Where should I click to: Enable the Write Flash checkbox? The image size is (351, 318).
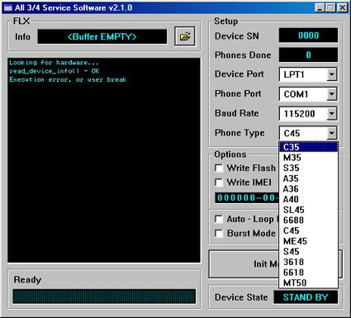pyautogui.click(x=219, y=168)
